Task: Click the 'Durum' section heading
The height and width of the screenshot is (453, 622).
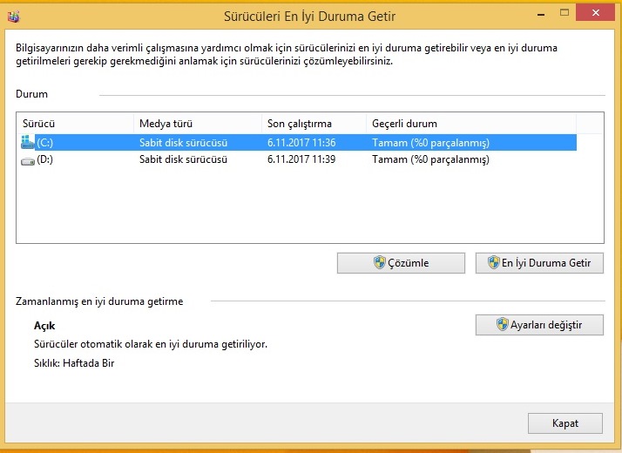Action: tap(31, 94)
